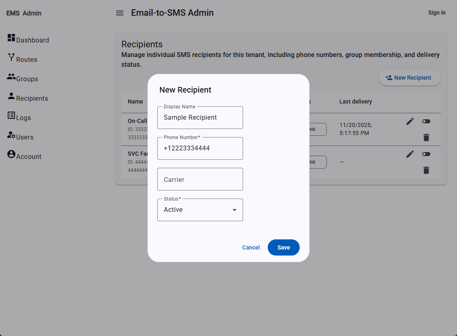Click inside the Carrier input field
The image size is (457, 336).
[200, 179]
